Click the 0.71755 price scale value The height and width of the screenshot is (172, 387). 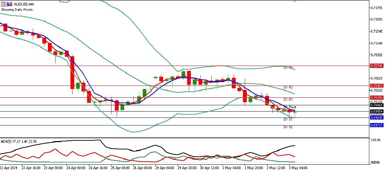(377, 8)
